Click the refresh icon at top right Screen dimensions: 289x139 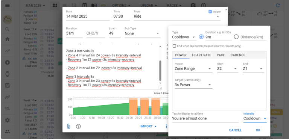(x=278, y=5)
